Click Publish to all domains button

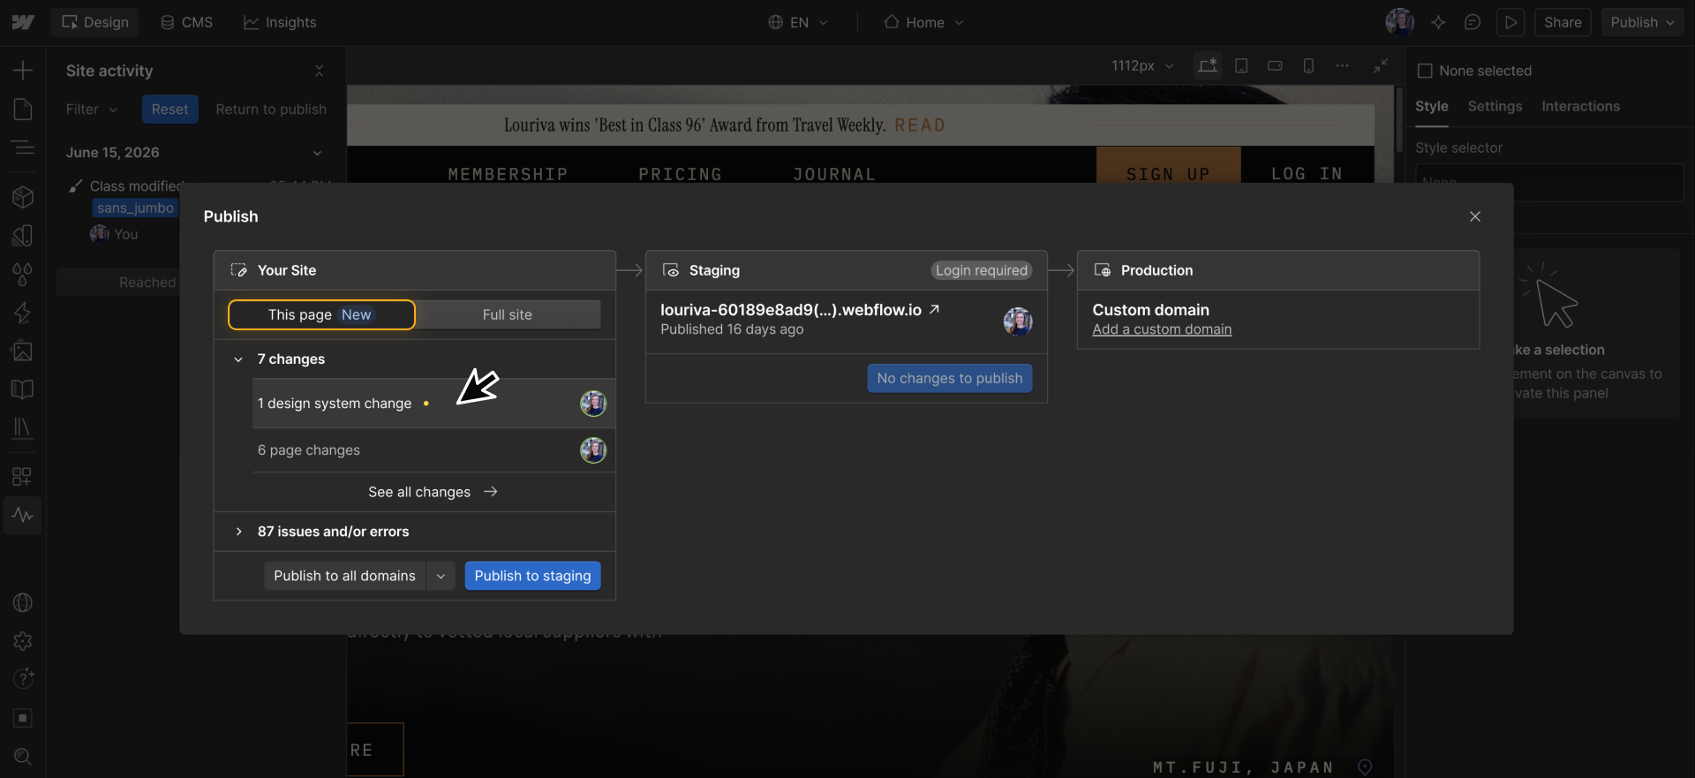pyautogui.click(x=344, y=576)
